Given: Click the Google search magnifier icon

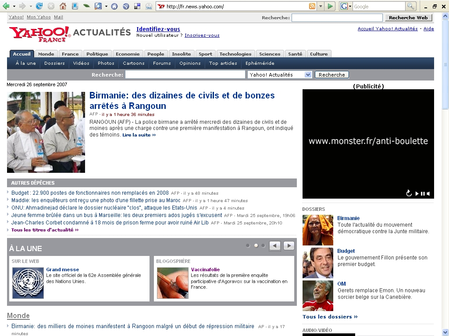Looking at the screenshot, I should tap(411, 6).
